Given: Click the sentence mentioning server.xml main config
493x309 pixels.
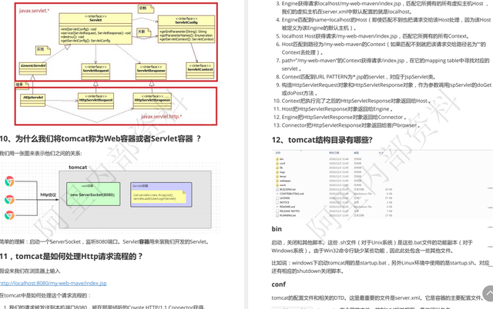Looking at the screenshot, I should 377,297.
